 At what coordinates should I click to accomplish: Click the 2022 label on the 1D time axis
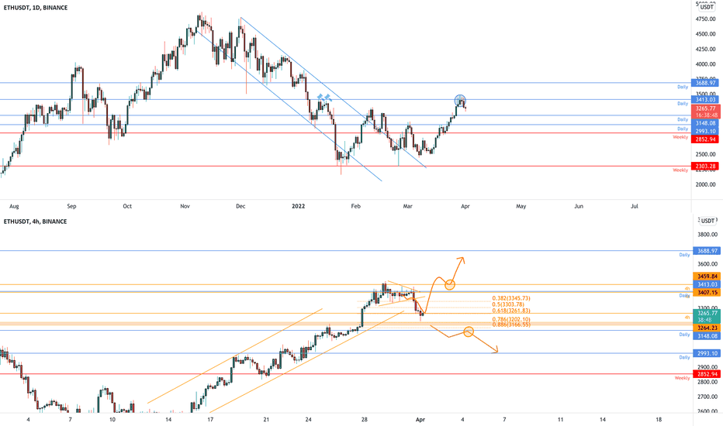tap(299, 206)
